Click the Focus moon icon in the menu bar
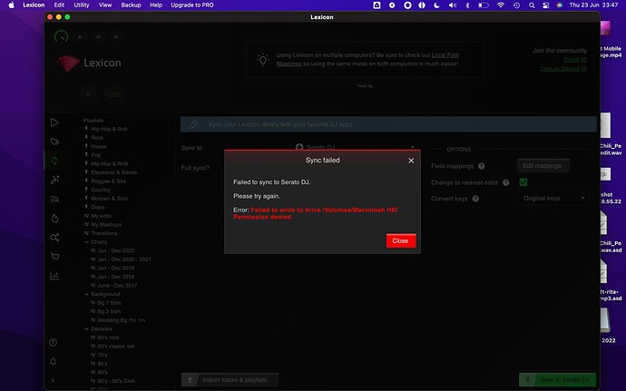The image size is (626, 391). click(x=436, y=5)
